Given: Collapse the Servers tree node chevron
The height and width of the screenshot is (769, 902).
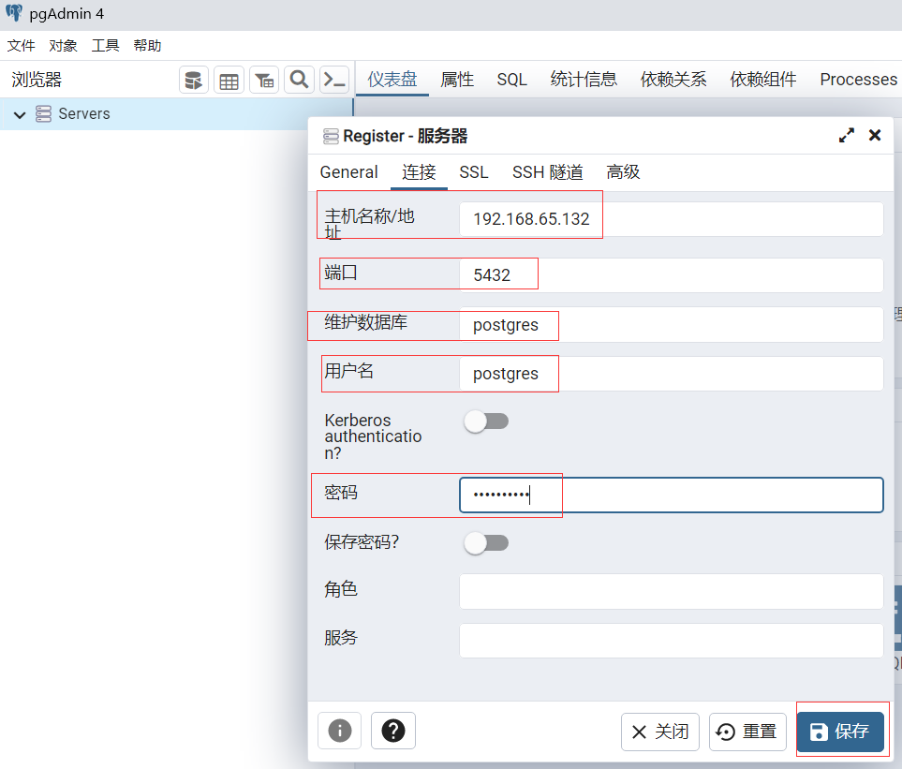Looking at the screenshot, I should point(20,114).
